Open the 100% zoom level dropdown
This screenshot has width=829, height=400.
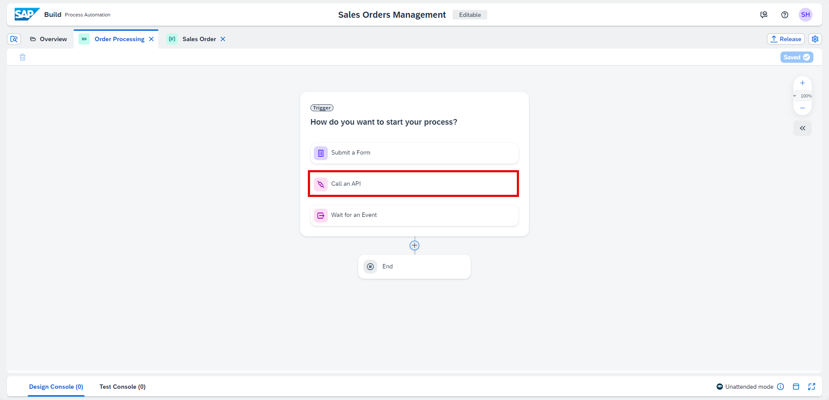[803, 96]
